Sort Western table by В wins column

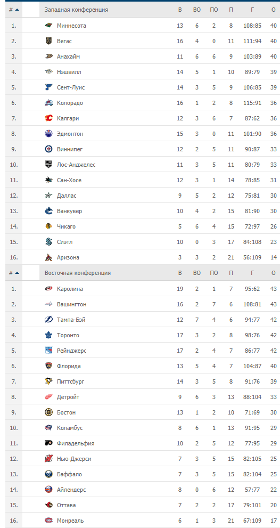pyautogui.click(x=180, y=10)
